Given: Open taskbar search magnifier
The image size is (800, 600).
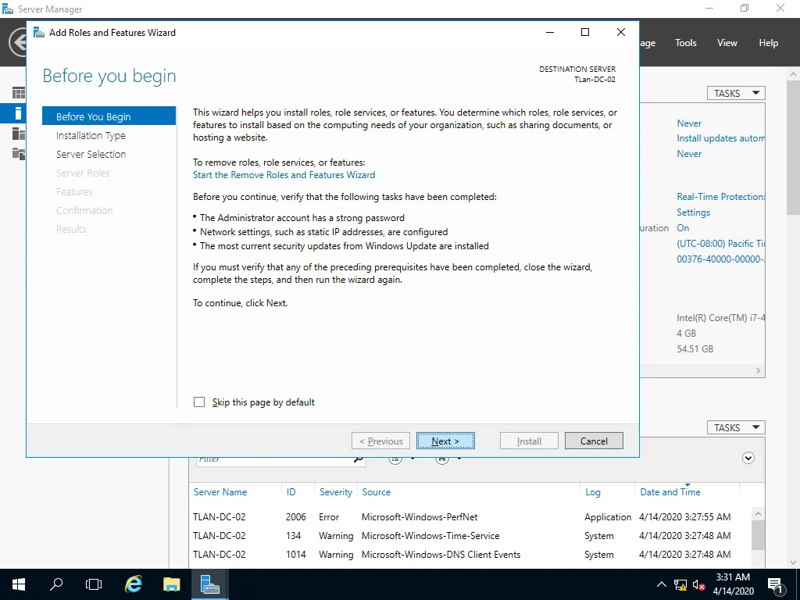Looking at the screenshot, I should 56,584.
